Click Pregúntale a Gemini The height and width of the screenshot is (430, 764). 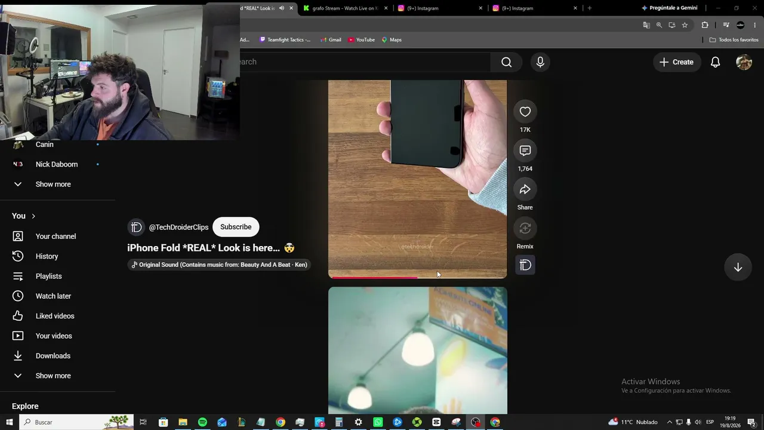(x=669, y=8)
